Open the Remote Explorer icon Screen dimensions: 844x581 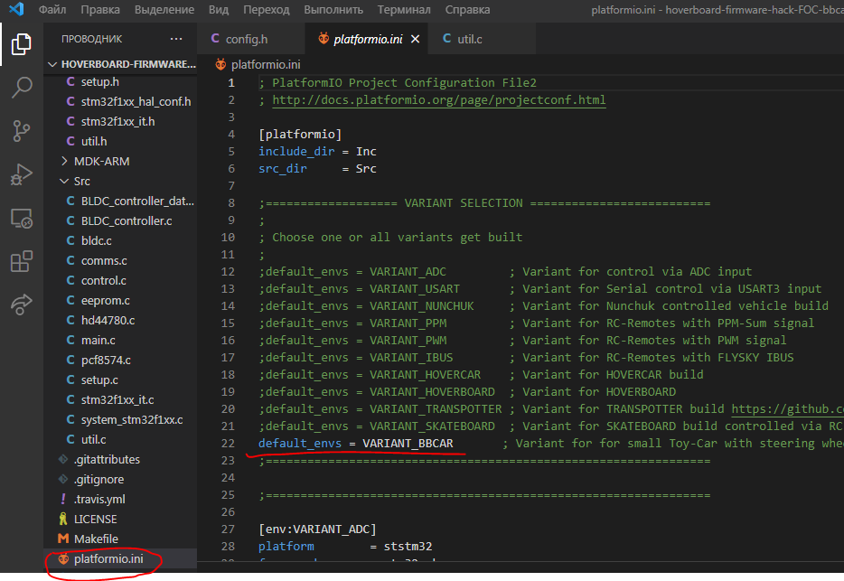(x=22, y=218)
